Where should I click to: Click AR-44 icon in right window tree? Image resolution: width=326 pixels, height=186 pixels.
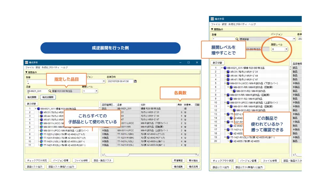[x=228, y=76]
